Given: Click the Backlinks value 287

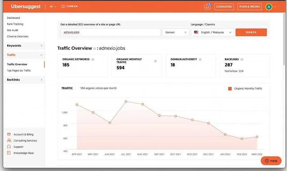Looking at the screenshot, I should click(229, 65).
